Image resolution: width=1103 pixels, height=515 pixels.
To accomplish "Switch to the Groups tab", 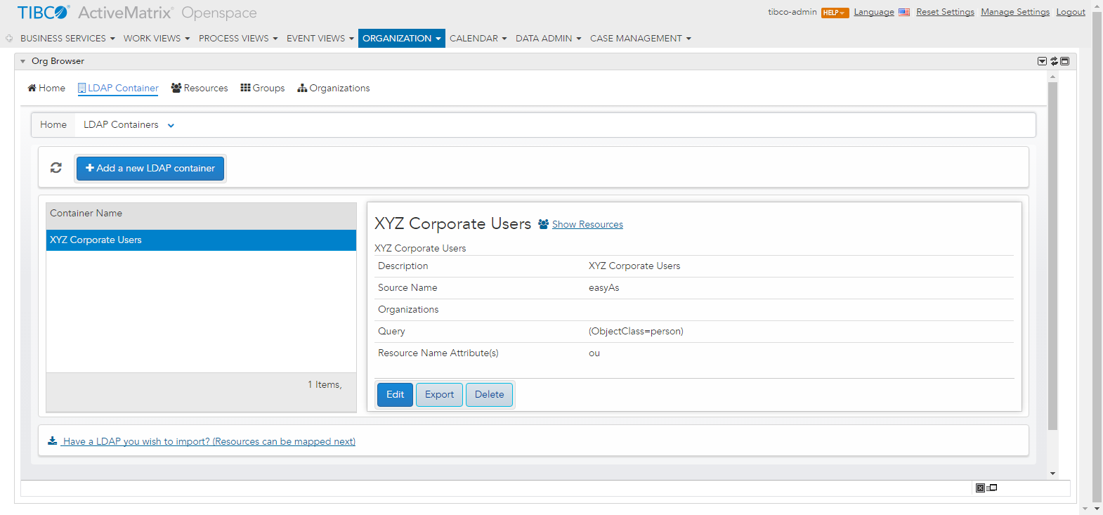I will click(x=263, y=88).
